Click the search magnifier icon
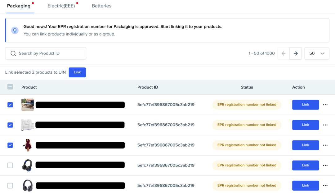This screenshot has height=194, width=335. click(x=13, y=54)
